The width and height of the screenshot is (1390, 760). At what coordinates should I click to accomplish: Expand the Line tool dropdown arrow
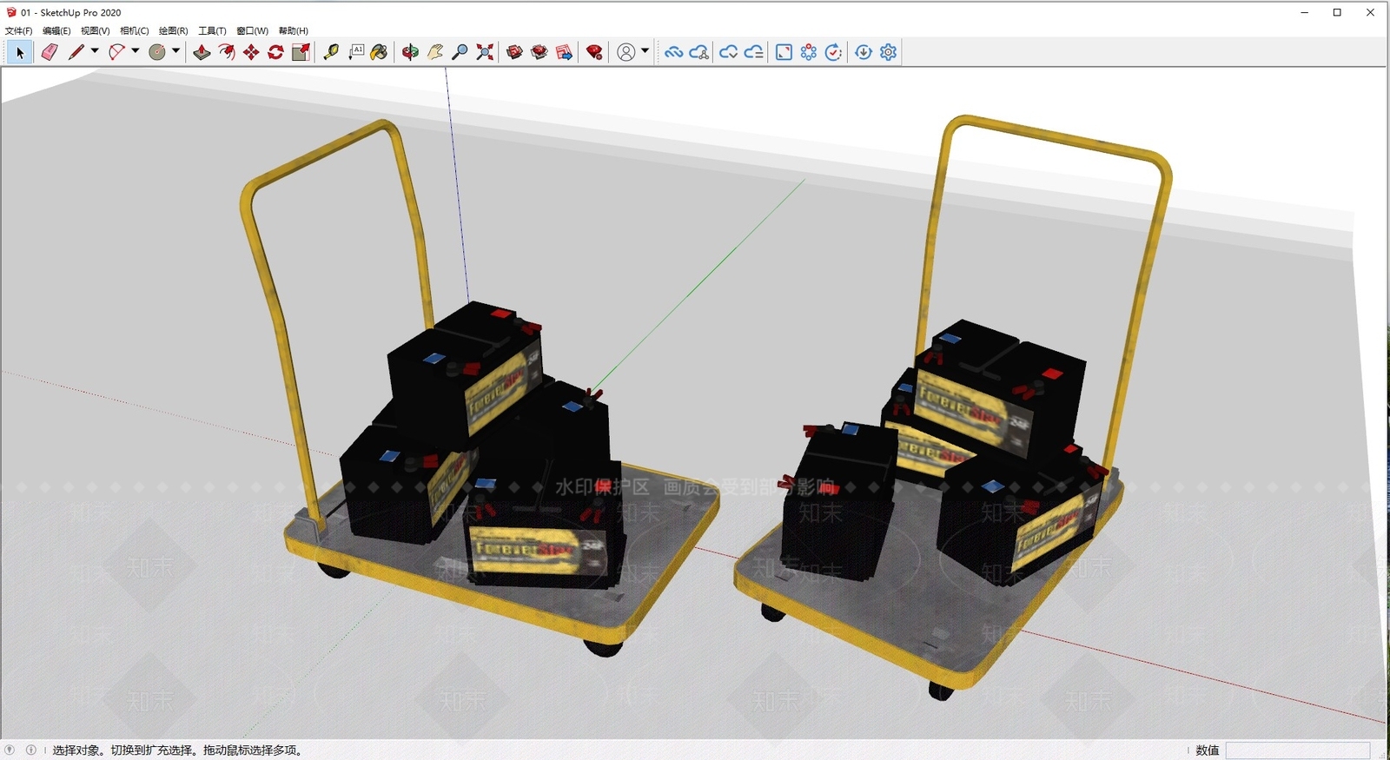95,51
